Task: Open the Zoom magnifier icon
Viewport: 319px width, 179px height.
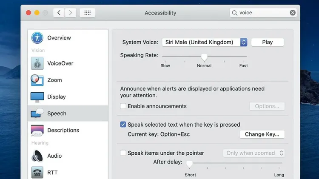Action: click(37, 80)
